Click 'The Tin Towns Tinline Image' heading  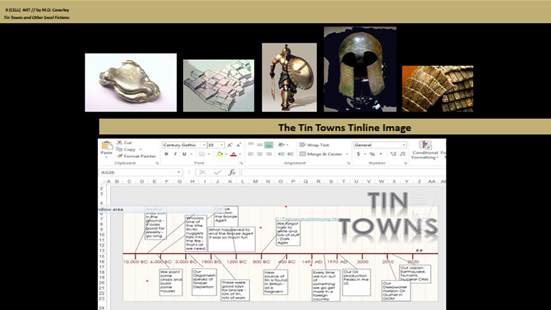[x=344, y=127]
